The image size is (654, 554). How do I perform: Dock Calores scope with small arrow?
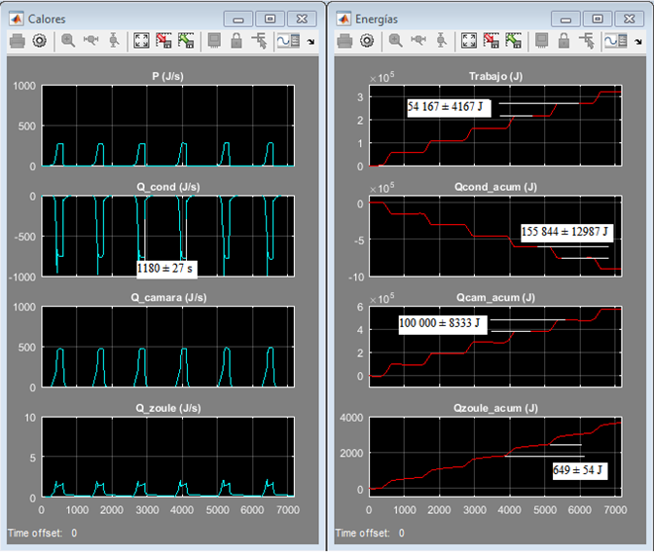310,41
